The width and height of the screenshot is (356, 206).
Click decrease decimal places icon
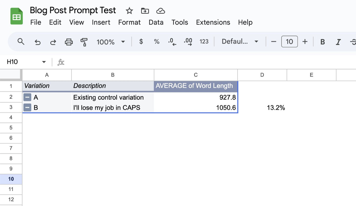[172, 42]
